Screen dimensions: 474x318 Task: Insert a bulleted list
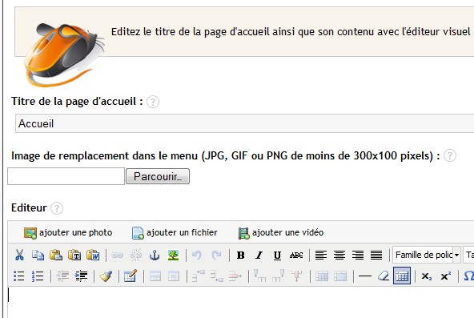(x=19, y=276)
